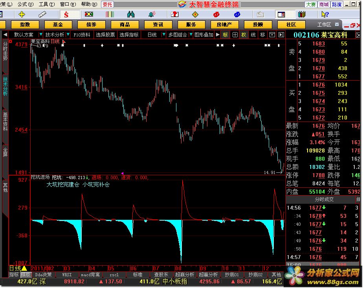The width and height of the screenshot is (363, 288).
Task: Click the alarm bell alert icon
Action: pos(152,14)
